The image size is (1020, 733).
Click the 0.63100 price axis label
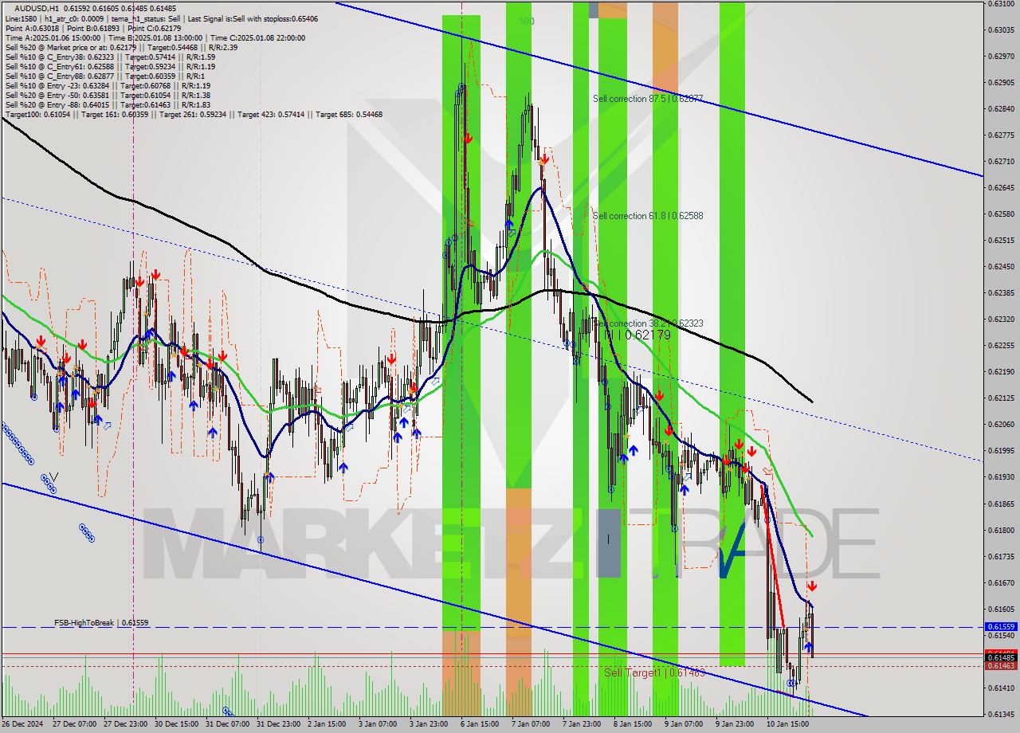[x=1000, y=4]
